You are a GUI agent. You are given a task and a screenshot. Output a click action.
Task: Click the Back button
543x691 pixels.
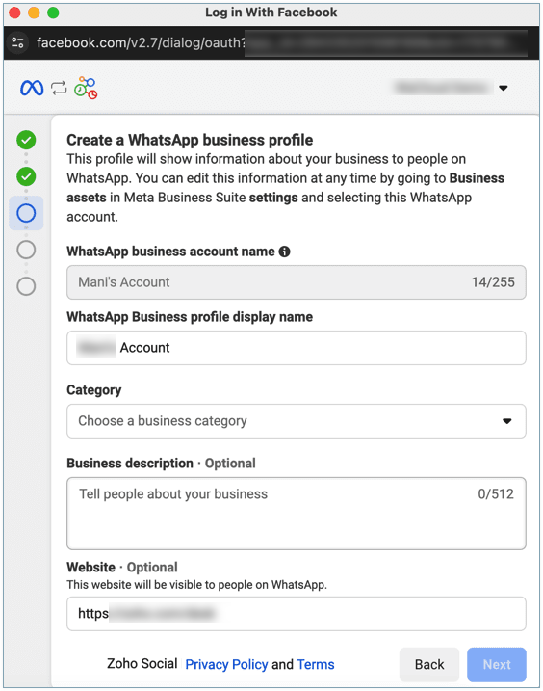pyautogui.click(x=429, y=665)
